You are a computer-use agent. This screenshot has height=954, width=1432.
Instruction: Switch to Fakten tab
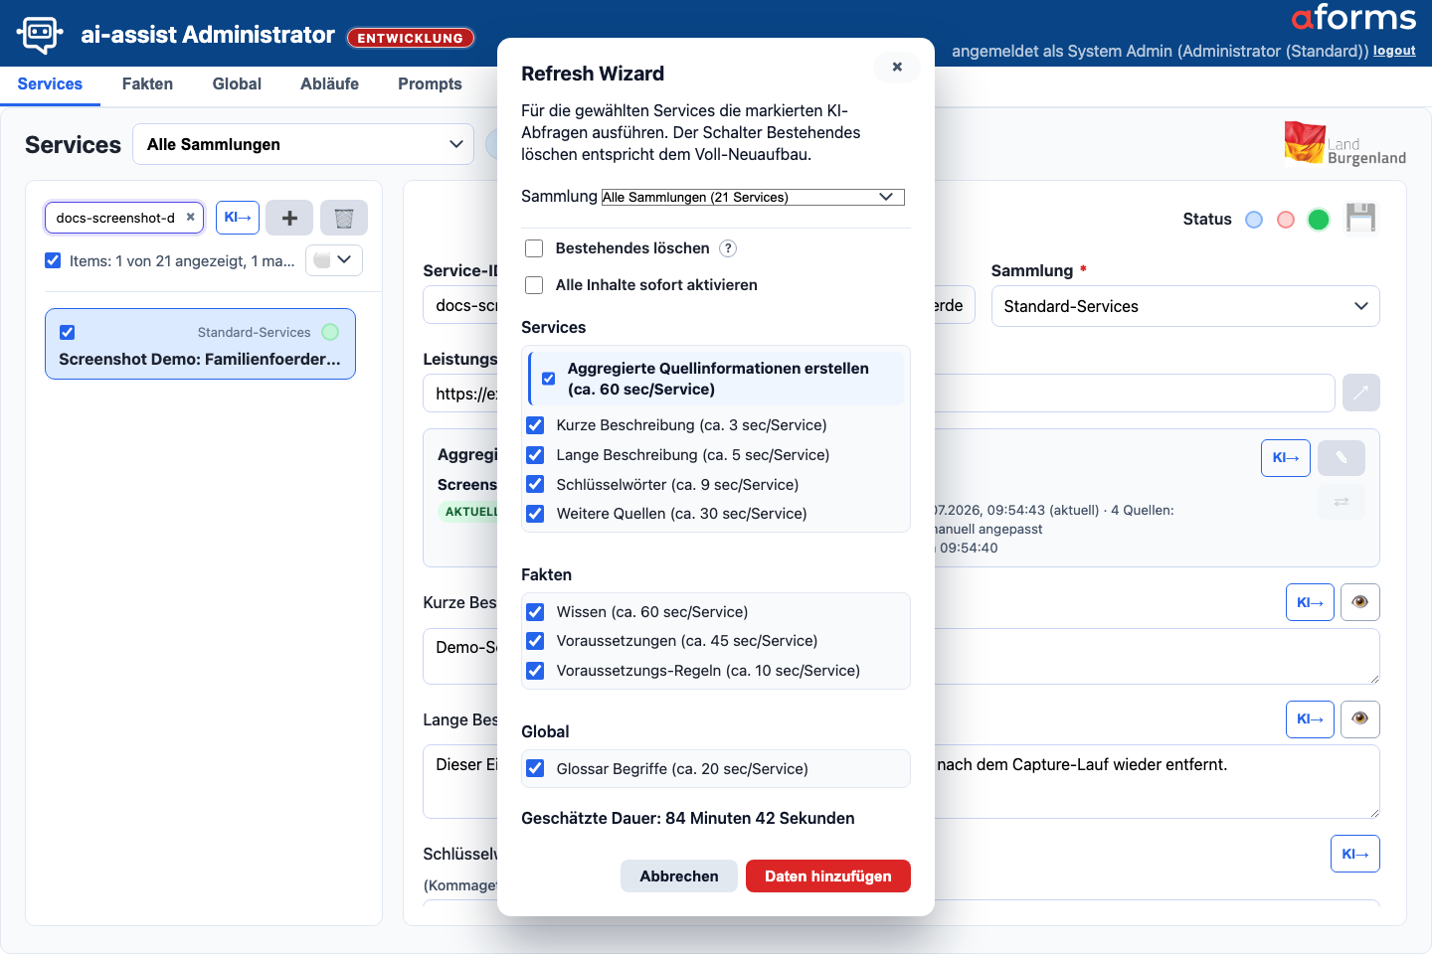point(147,83)
